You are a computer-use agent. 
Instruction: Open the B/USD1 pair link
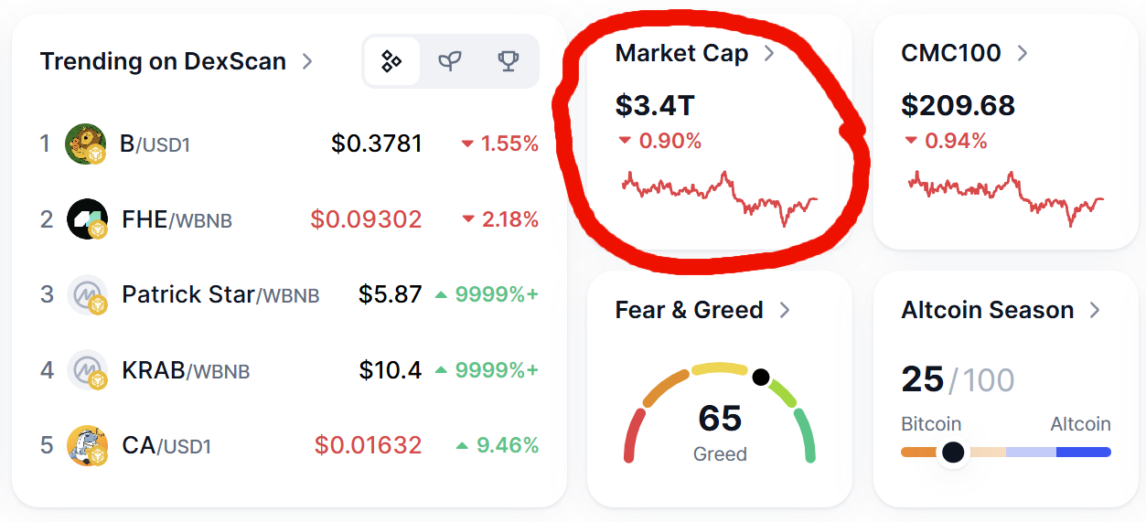click(x=155, y=144)
